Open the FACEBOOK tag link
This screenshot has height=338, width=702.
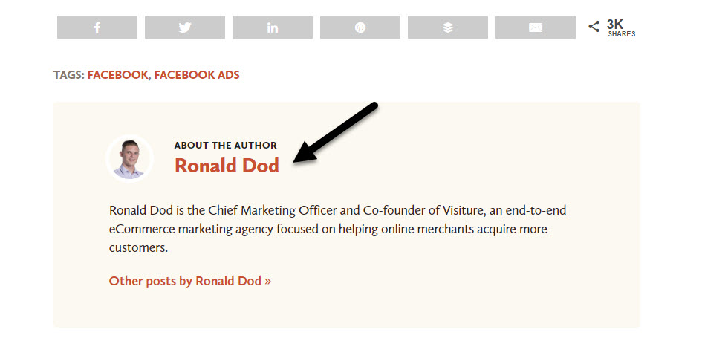(118, 75)
